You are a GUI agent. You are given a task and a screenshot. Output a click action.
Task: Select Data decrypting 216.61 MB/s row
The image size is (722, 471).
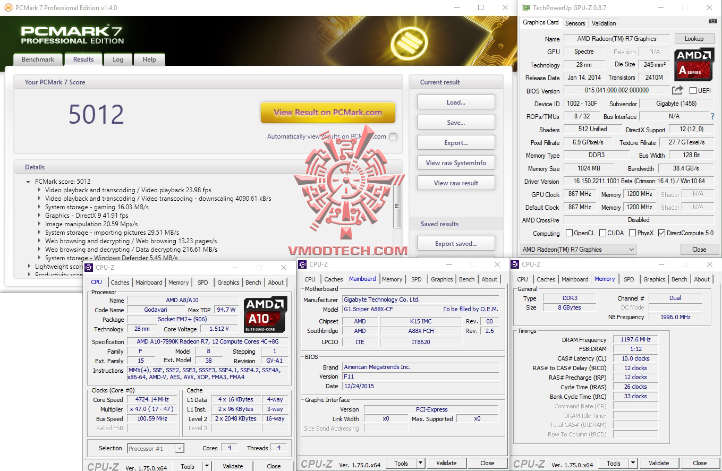pyautogui.click(x=131, y=250)
